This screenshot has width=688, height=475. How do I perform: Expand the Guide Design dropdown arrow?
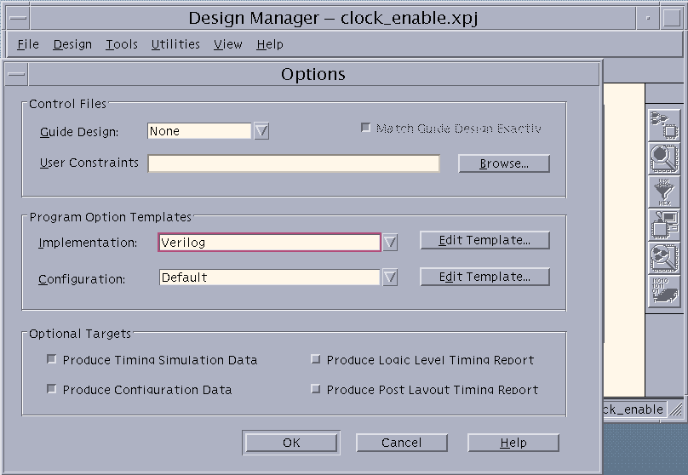(261, 131)
